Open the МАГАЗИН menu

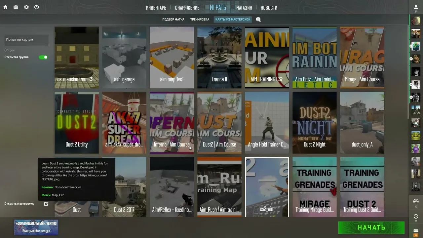(244, 8)
